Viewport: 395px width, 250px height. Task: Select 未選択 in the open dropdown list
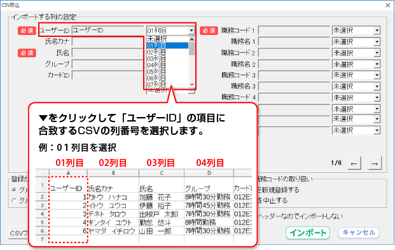[167, 39]
